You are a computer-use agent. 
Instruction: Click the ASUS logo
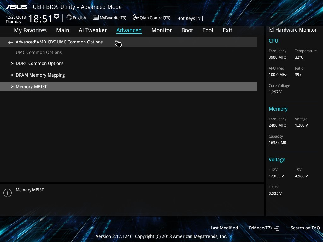coord(16,7)
